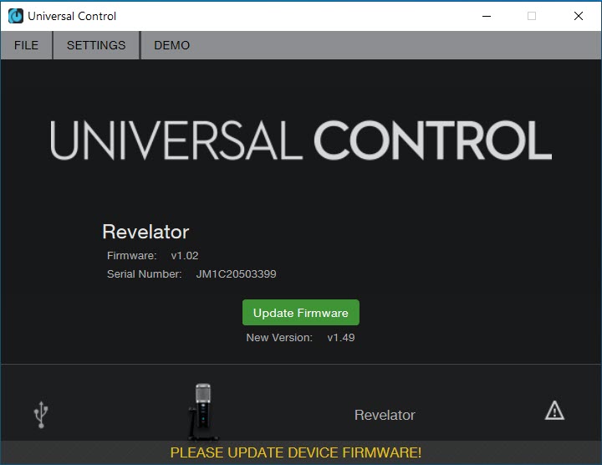Open the FILE menu

[x=26, y=45]
